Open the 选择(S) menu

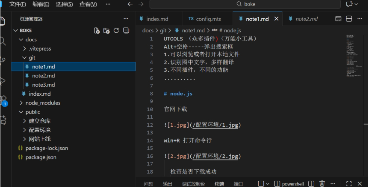[64, 4]
